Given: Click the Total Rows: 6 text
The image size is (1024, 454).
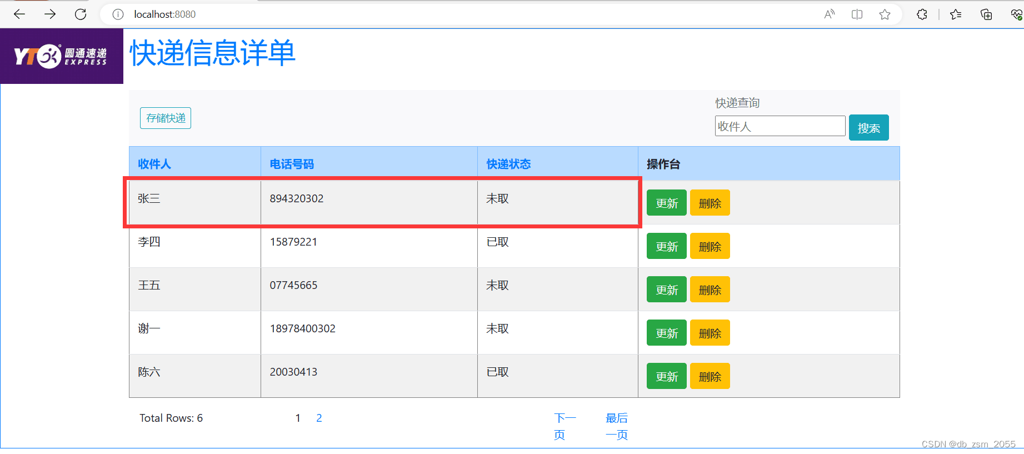Looking at the screenshot, I should click(171, 418).
